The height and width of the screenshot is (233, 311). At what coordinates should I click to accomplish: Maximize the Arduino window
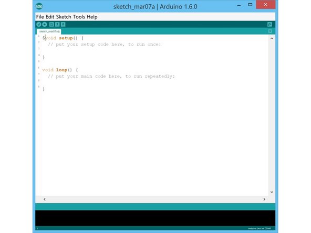click(x=250, y=5)
